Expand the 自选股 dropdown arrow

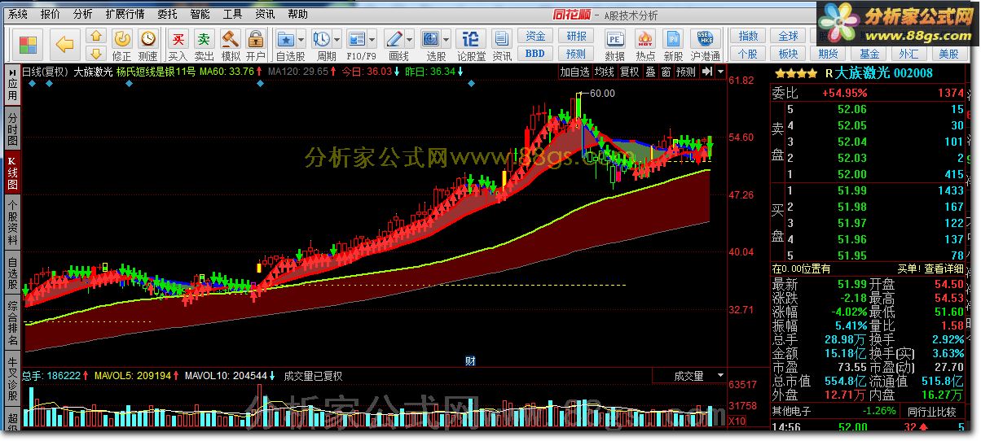pyautogui.click(x=301, y=39)
